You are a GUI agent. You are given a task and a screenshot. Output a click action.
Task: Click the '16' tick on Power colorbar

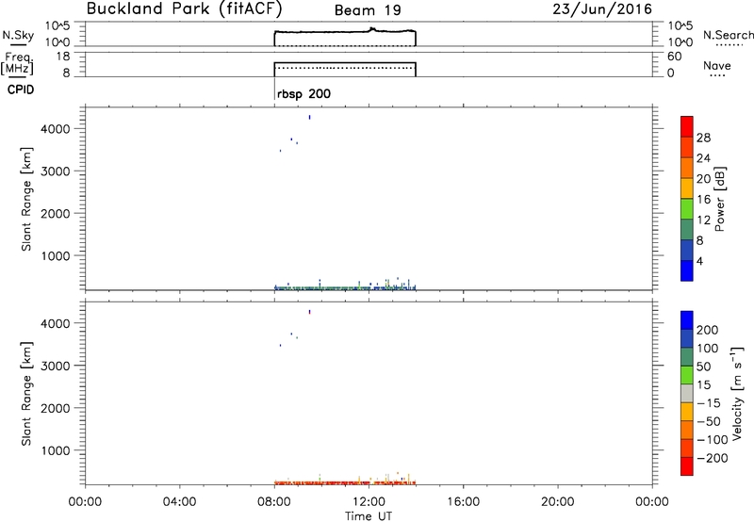pyautogui.click(x=703, y=200)
